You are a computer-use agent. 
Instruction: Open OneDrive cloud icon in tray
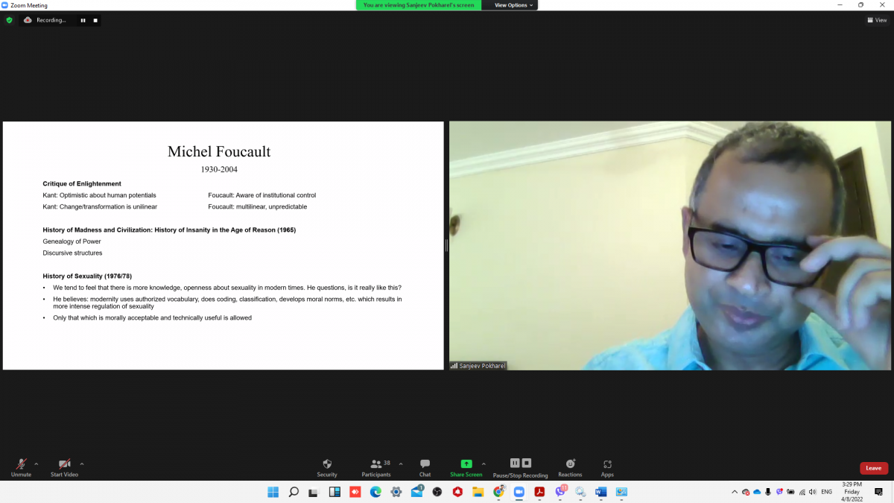(757, 492)
